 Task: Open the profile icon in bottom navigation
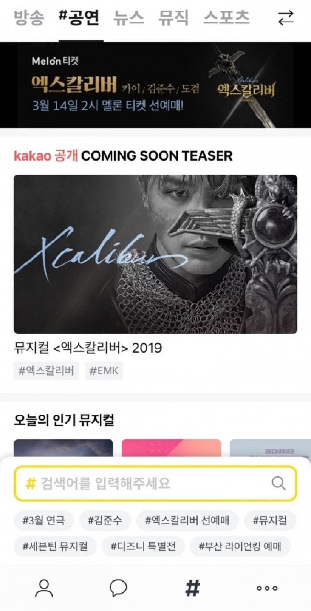click(44, 588)
